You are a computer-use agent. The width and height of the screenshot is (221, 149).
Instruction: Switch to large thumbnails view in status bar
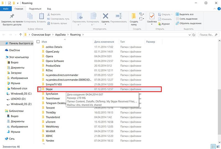[217, 146]
